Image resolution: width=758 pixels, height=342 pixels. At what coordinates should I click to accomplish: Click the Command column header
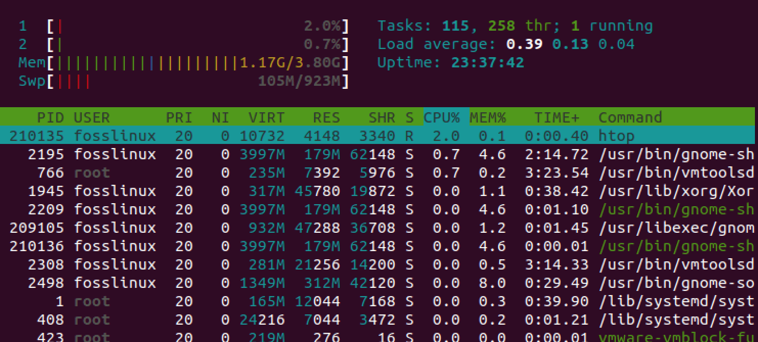point(630,117)
